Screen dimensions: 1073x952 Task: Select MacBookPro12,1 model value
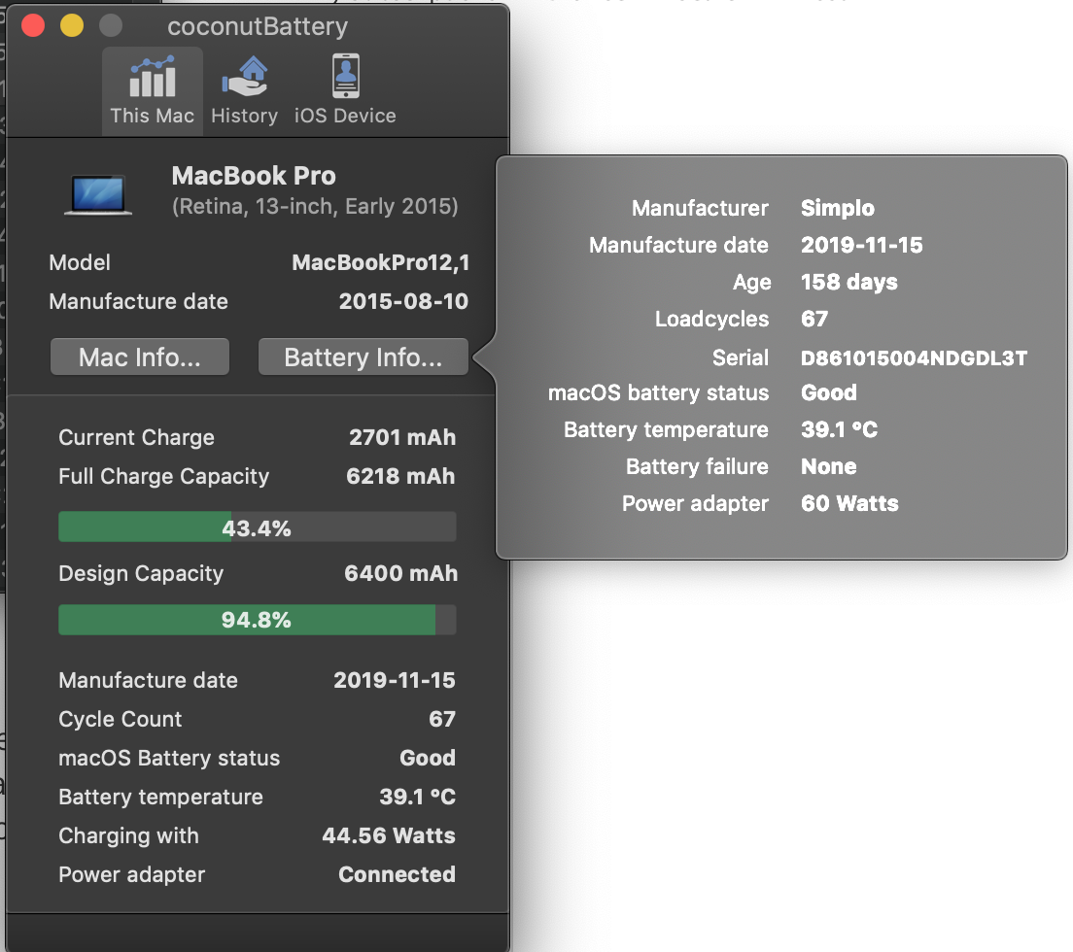click(x=380, y=262)
